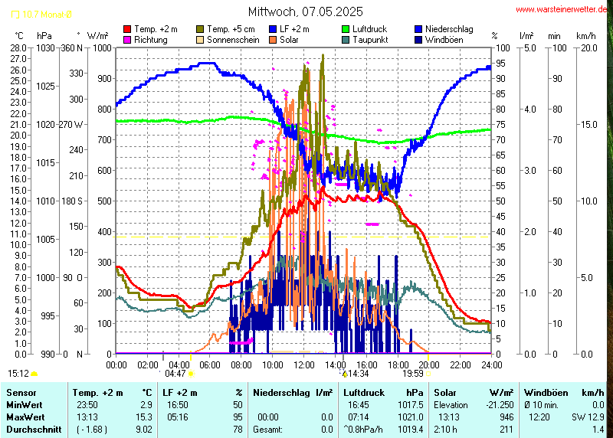613x438 pixels.
Task: Click the Gesamt: precipitation label
Action: [x=267, y=430]
